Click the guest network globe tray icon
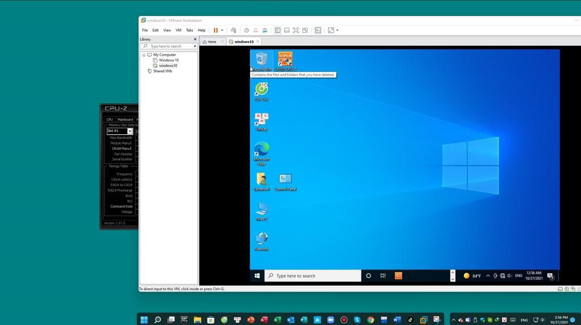The height and width of the screenshot is (325, 581). (503, 276)
